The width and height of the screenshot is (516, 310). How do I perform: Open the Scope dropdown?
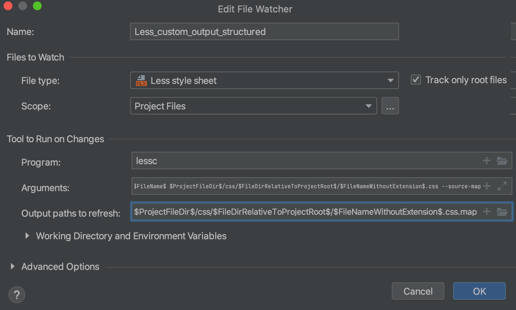[x=368, y=106]
